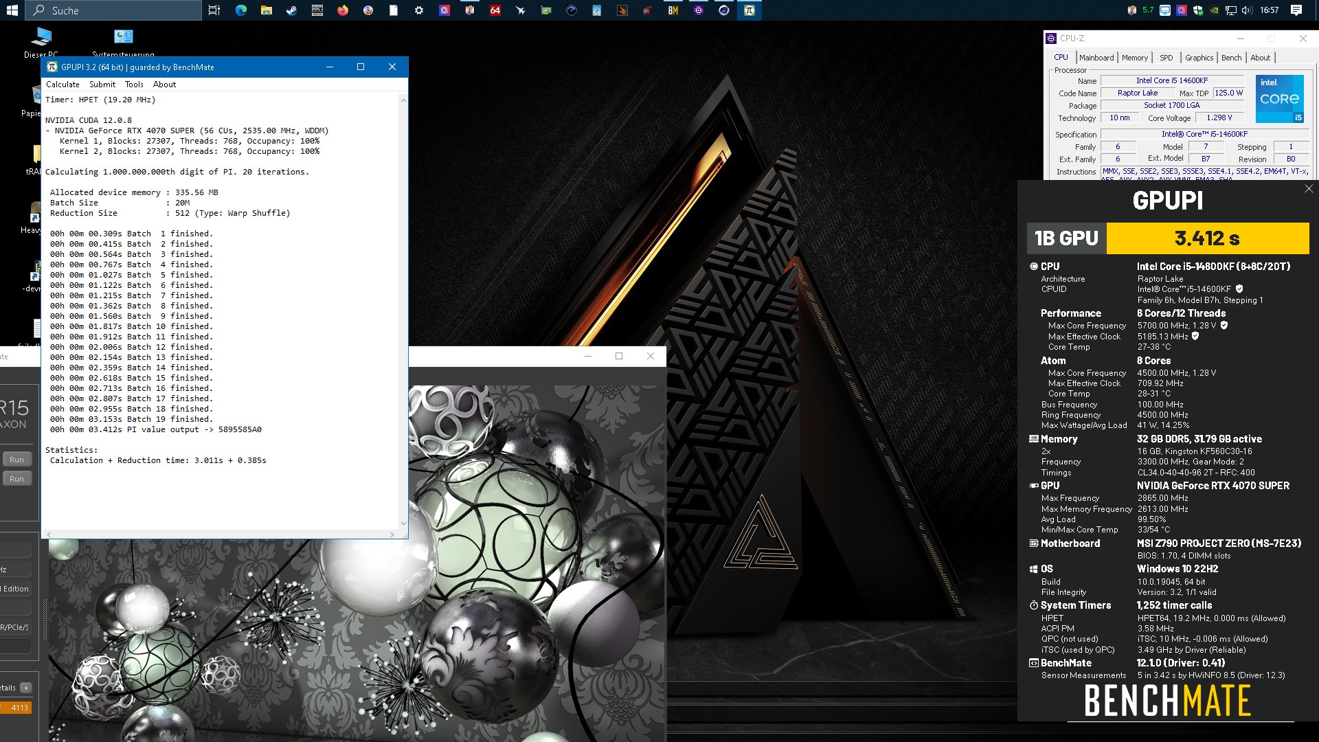Switch to CPU-Z Memory tab
1319x742 pixels.
[1135, 58]
